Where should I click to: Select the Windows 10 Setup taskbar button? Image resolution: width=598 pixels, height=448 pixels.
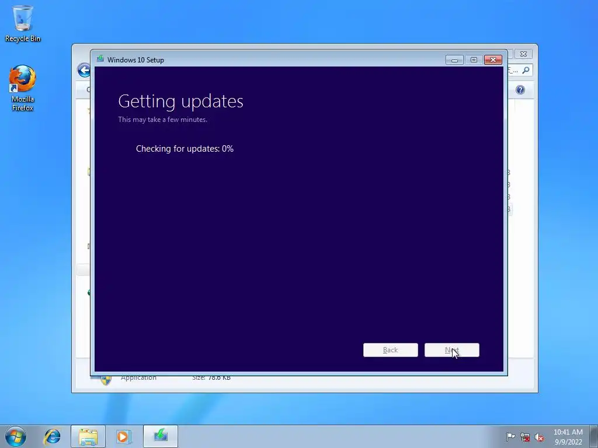(x=161, y=436)
